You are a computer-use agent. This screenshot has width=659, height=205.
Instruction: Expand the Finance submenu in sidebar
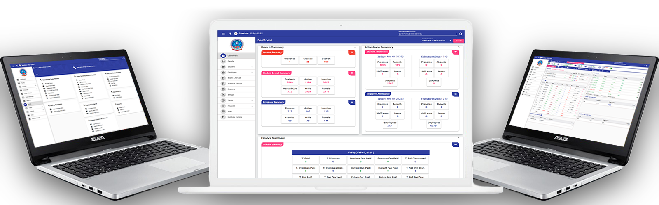pyautogui.click(x=252, y=106)
